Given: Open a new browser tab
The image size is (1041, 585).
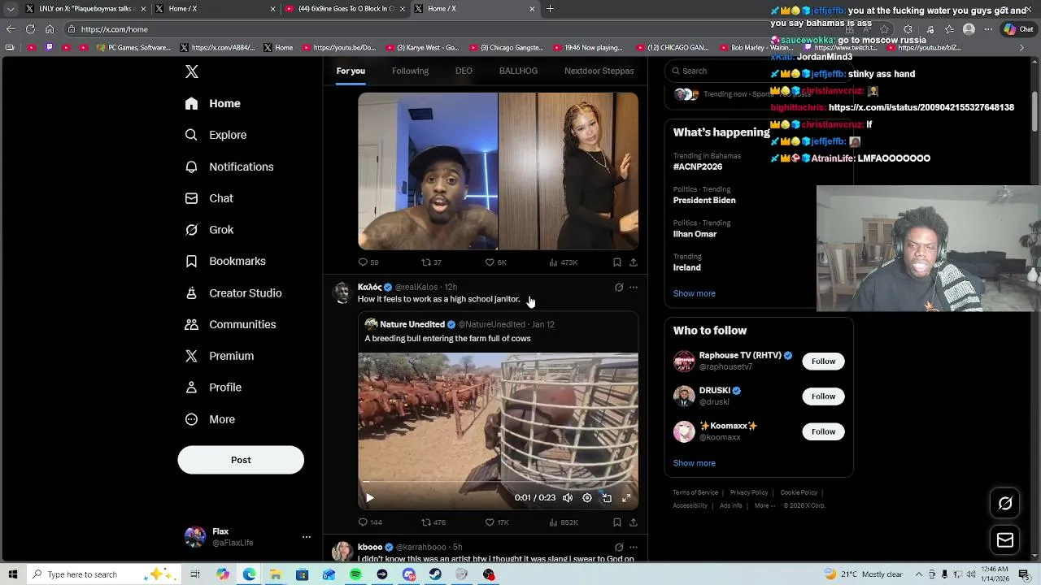Looking at the screenshot, I should [x=550, y=9].
